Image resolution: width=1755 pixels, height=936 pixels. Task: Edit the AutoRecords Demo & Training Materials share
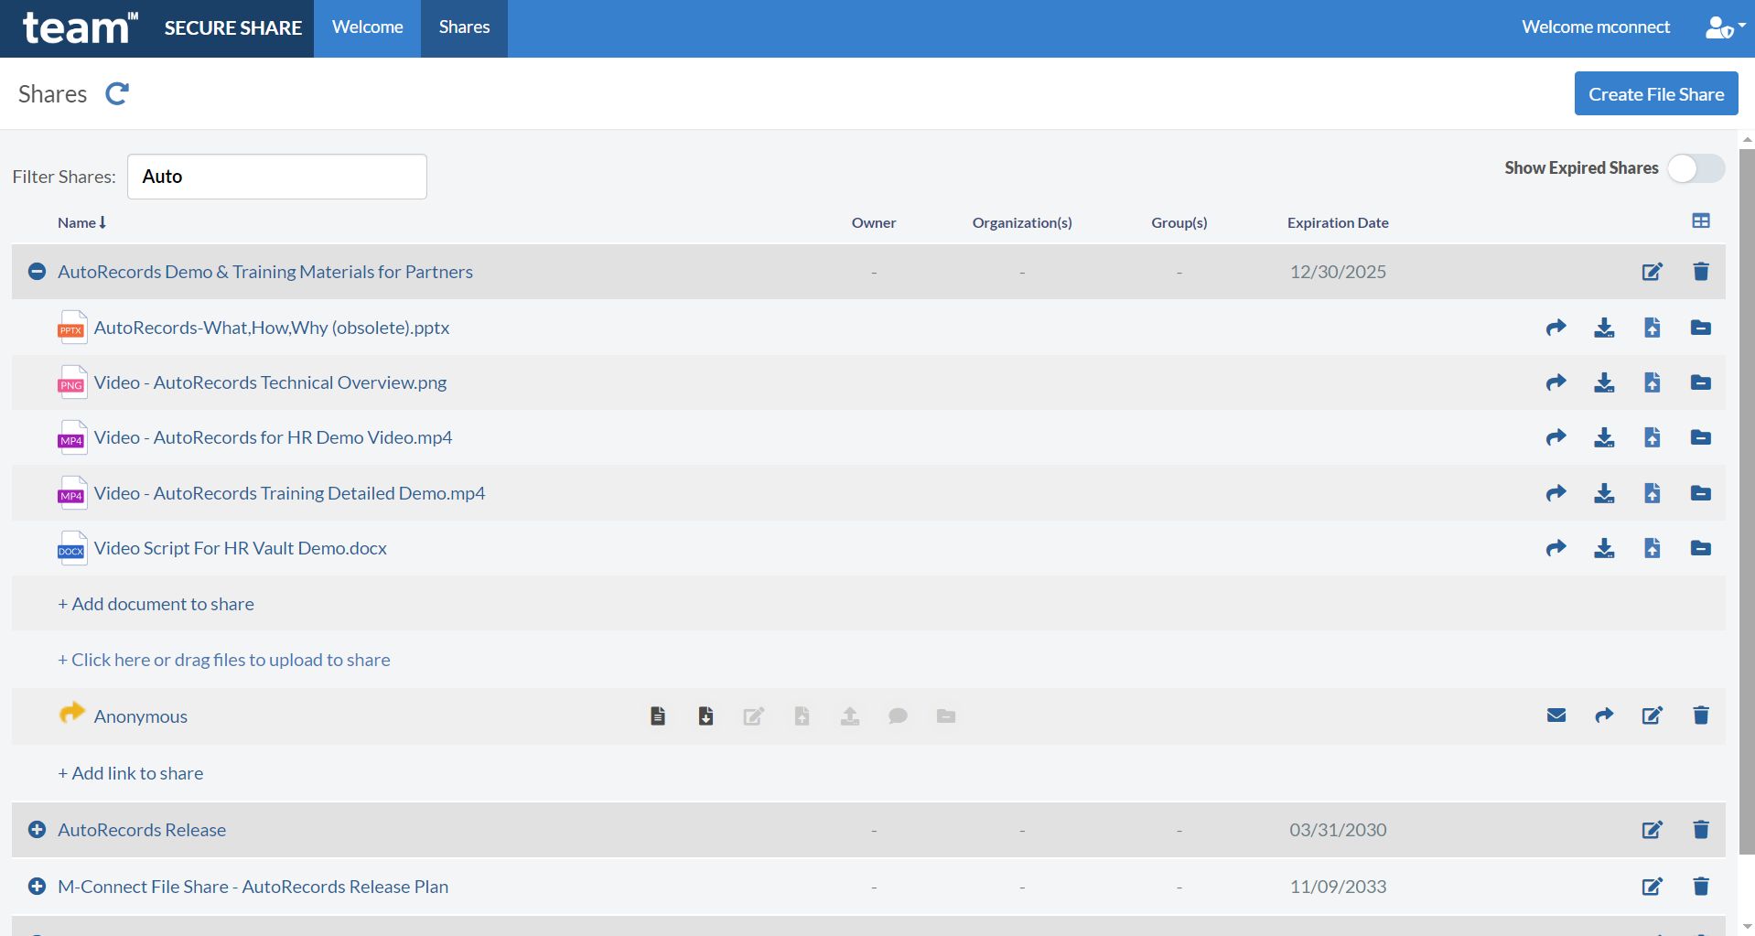point(1652,272)
